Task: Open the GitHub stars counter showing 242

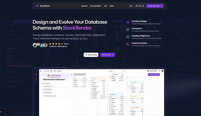Action: pos(140,6)
